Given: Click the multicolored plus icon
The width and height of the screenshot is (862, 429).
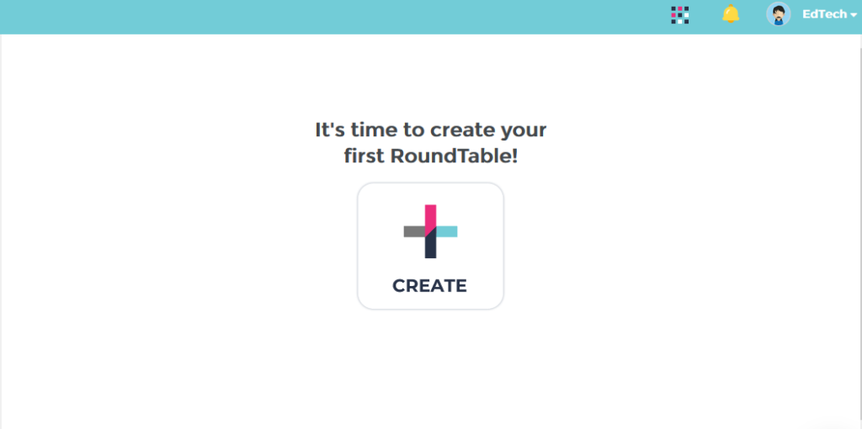Looking at the screenshot, I should (x=430, y=231).
